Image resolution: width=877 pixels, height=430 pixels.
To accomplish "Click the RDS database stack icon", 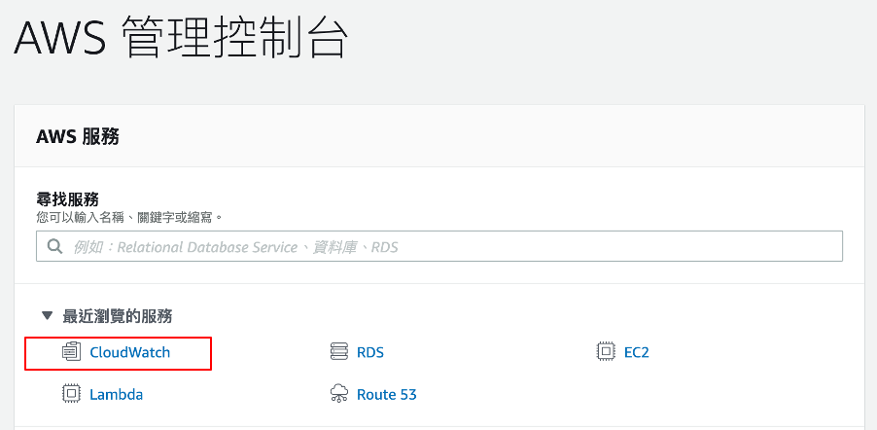I will tap(339, 352).
